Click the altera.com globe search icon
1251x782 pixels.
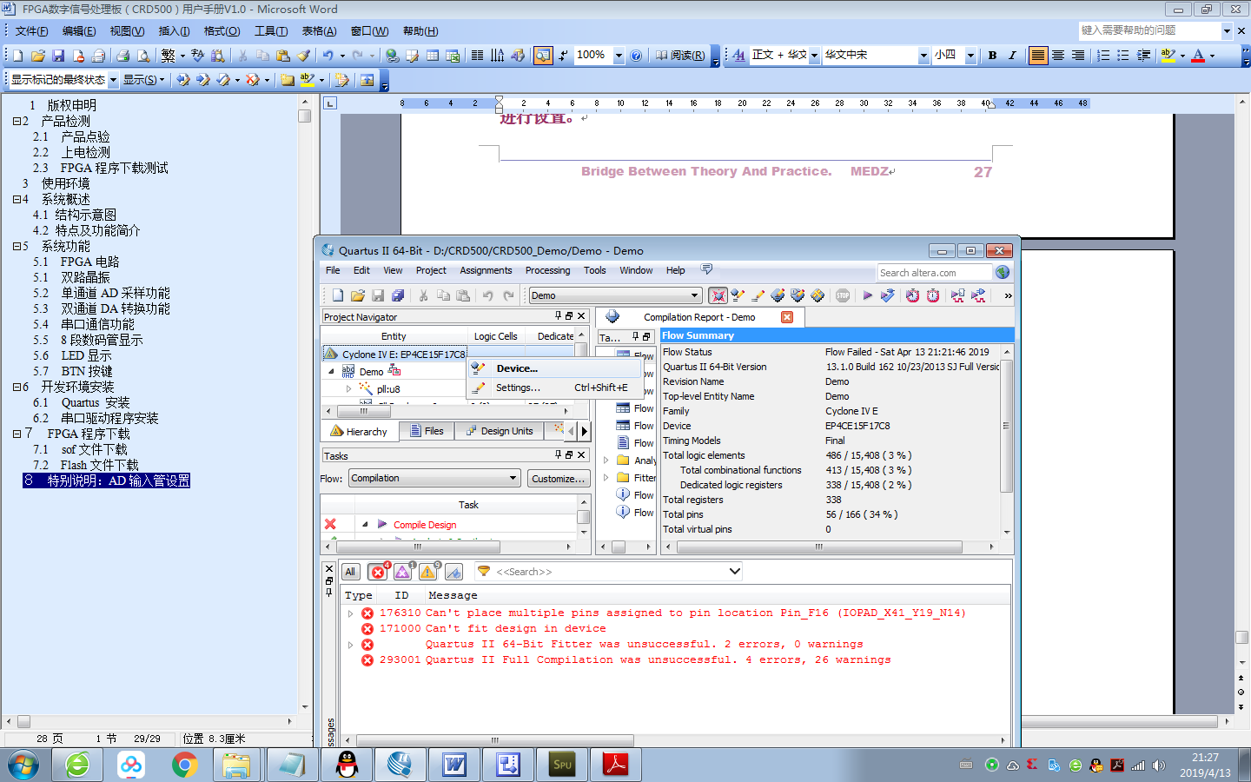[1003, 272]
